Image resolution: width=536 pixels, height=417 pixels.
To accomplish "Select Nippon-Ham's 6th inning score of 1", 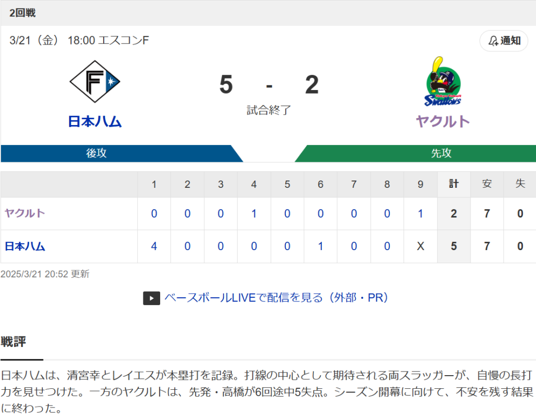I will click(x=320, y=246).
